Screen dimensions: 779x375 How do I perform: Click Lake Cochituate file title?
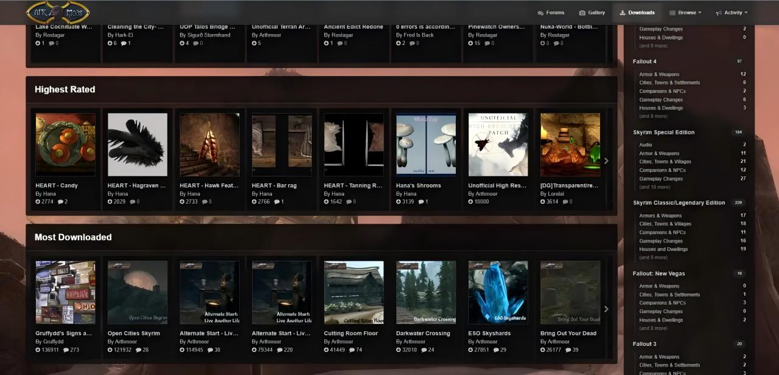tap(64, 27)
